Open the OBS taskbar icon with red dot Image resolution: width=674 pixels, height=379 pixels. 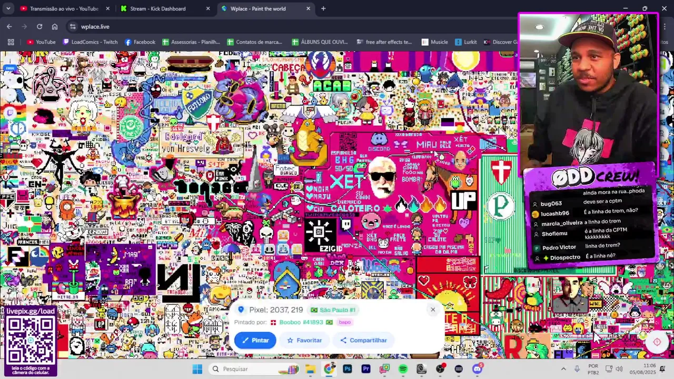[x=440, y=369]
